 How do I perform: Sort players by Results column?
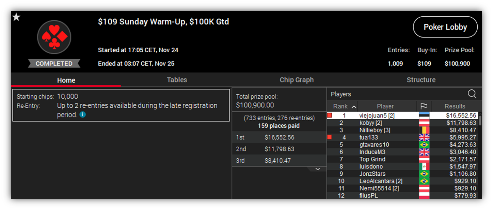(455, 106)
